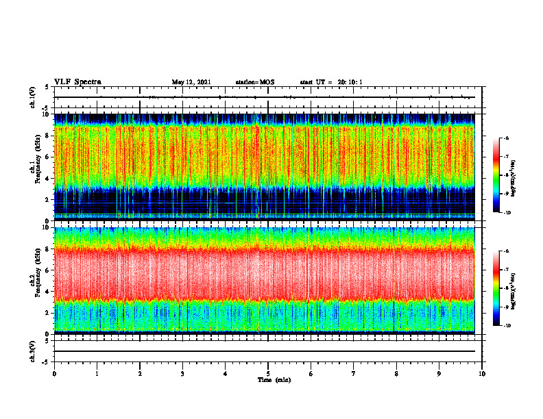This screenshot has height=419, width=543.
Task: Click ch.2 frequency tick label "4"
Action: (48, 292)
